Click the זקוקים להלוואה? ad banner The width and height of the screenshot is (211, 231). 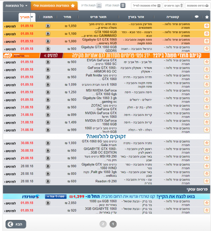click(x=106, y=136)
